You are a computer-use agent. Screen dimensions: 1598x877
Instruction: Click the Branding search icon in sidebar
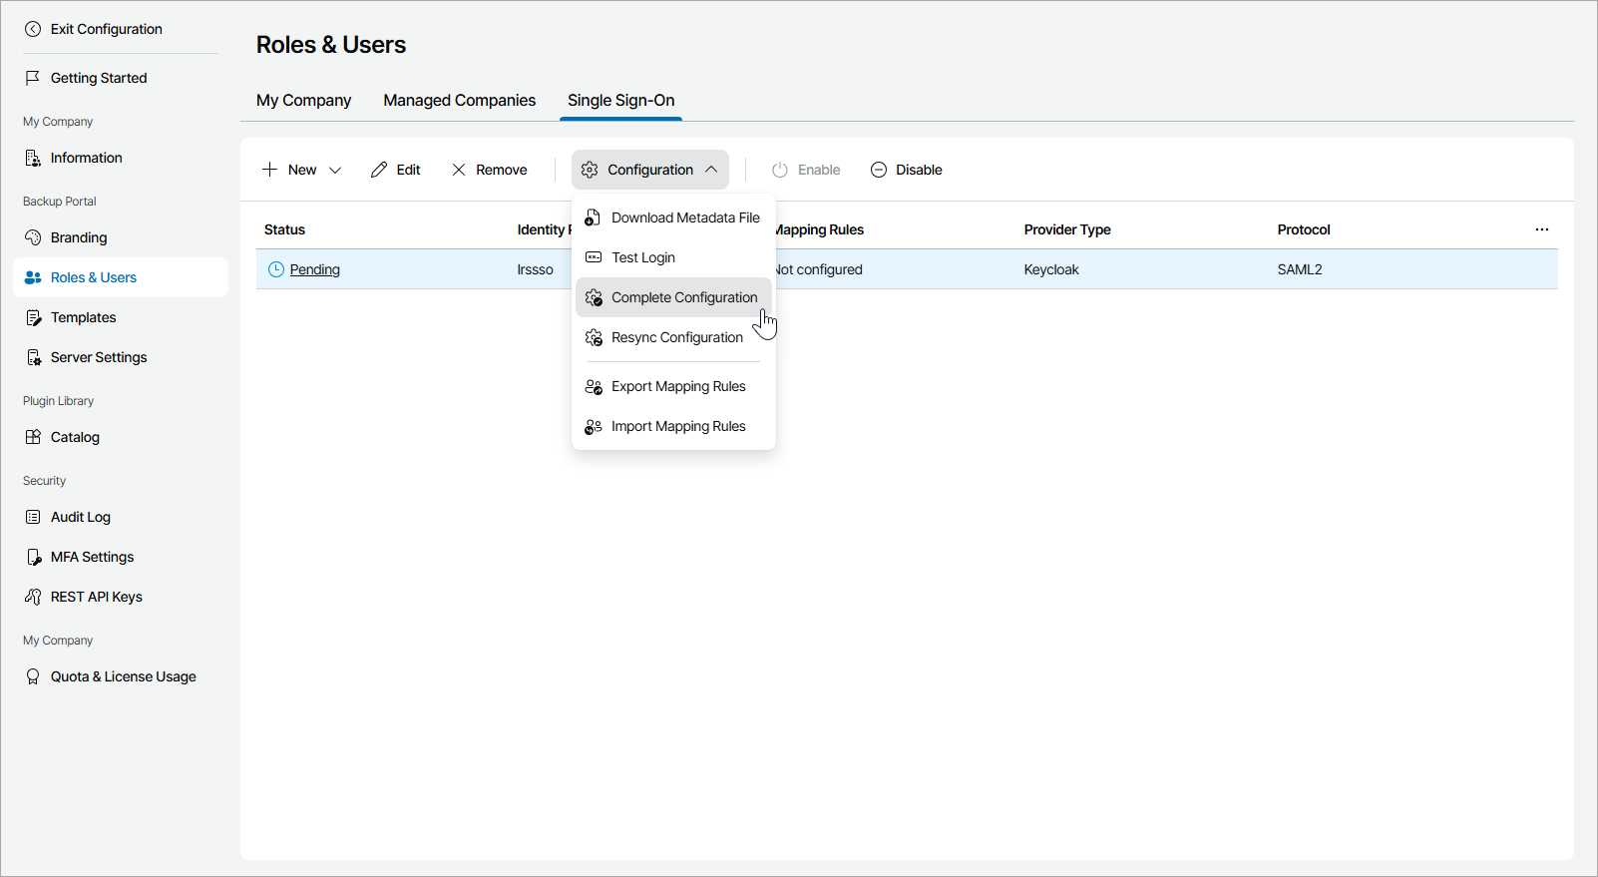33,237
